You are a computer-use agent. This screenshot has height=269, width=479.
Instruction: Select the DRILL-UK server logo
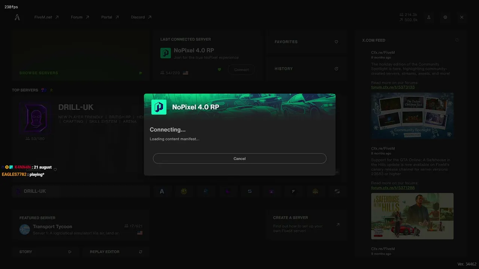tap(36, 118)
